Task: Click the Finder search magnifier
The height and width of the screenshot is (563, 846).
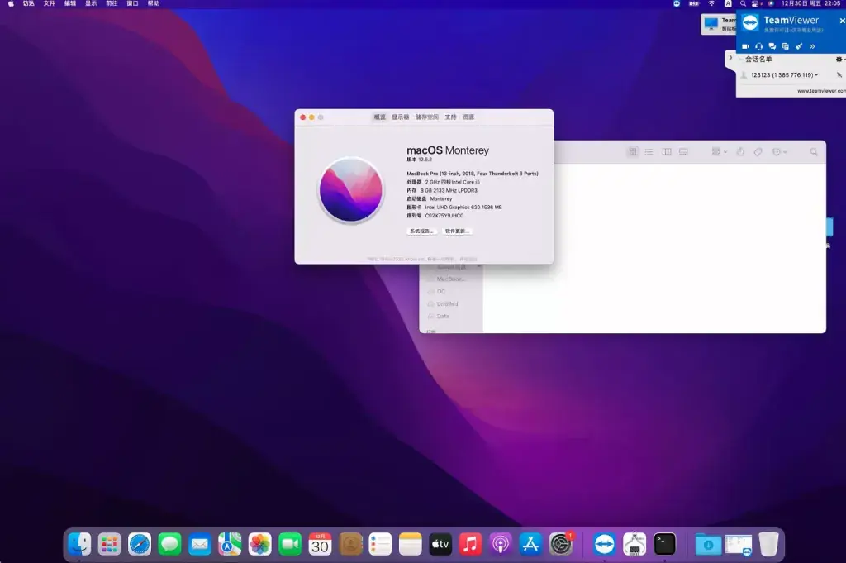Action: tap(814, 152)
